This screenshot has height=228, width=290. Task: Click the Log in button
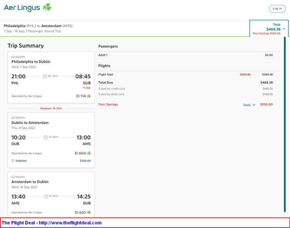coord(277,9)
